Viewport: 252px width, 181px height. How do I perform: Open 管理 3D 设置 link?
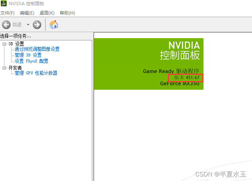28,55
